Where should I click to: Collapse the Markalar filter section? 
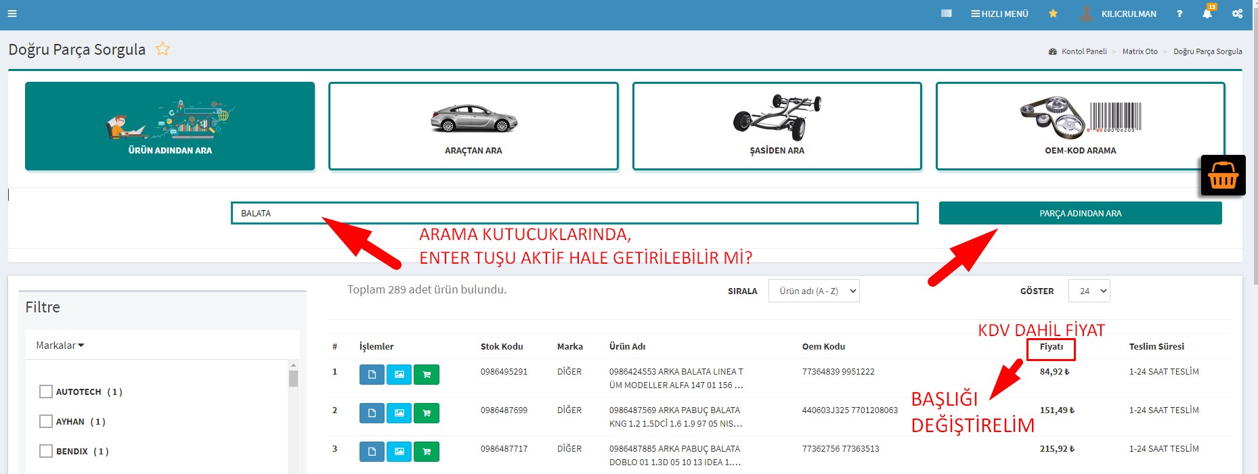click(x=60, y=346)
